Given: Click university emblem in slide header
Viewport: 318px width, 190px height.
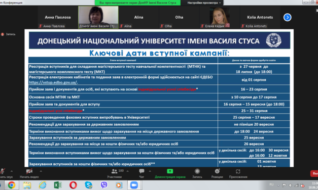Looking at the screenshot, I should [273, 40].
